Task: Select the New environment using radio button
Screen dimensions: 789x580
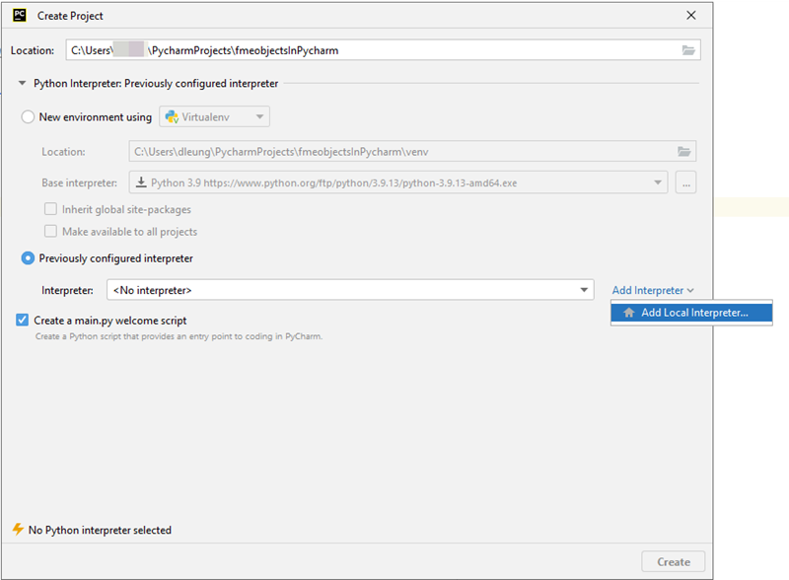Action: click(28, 115)
